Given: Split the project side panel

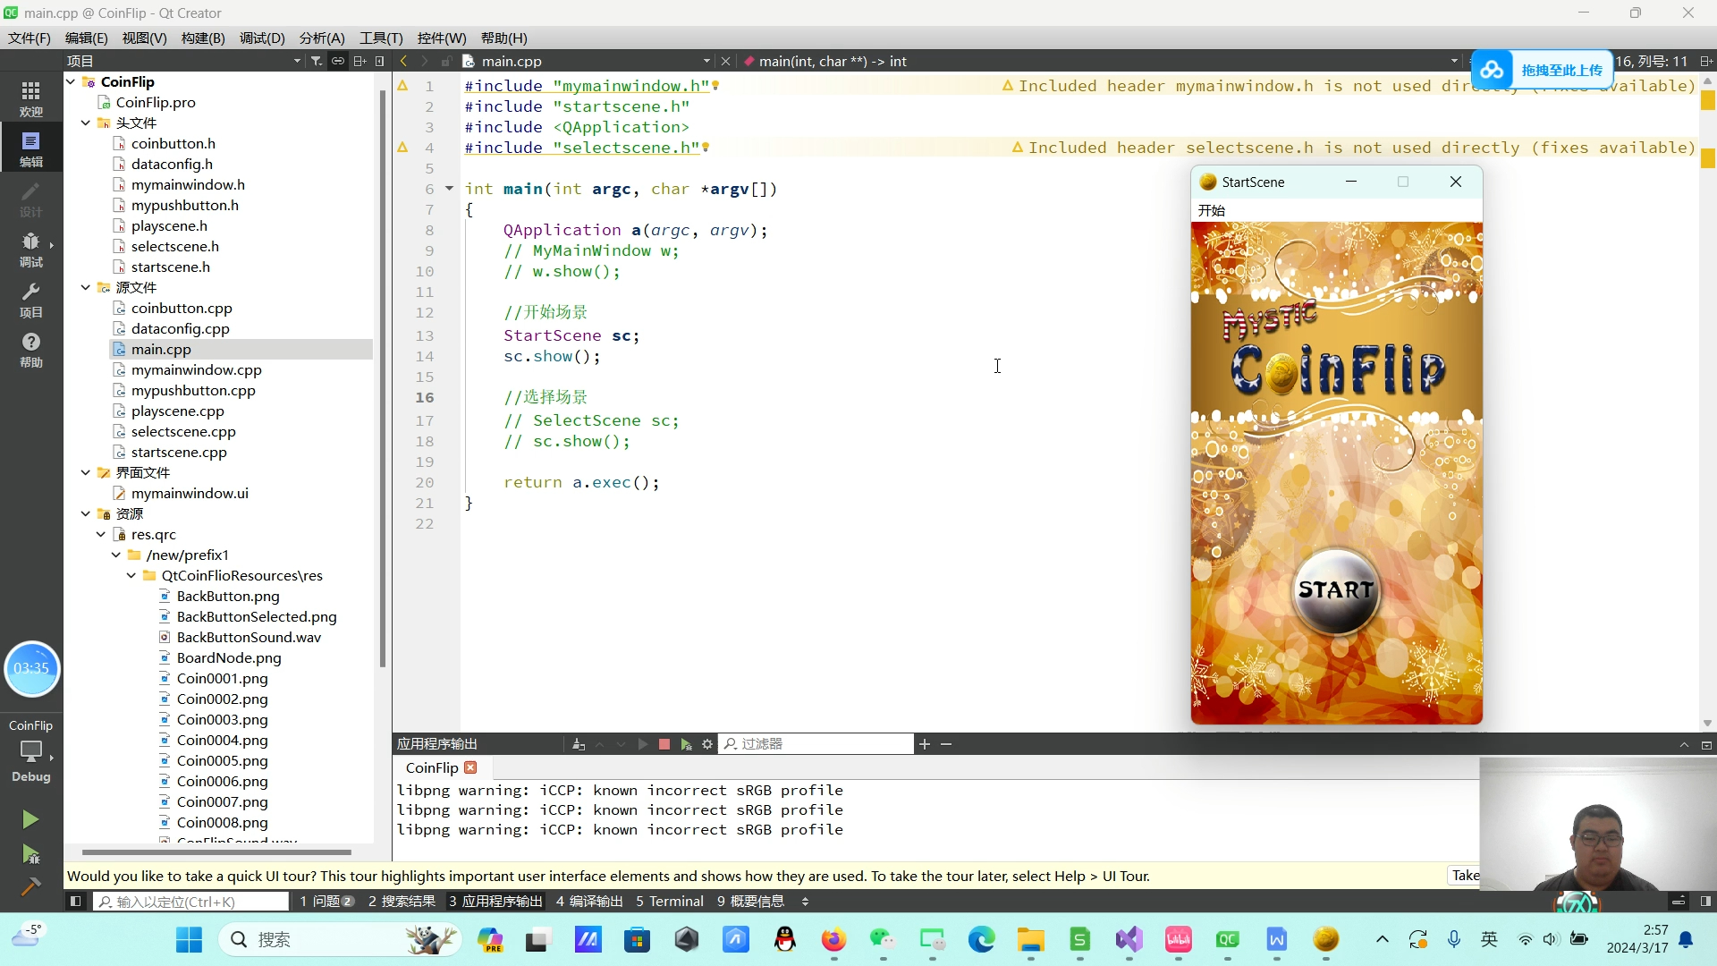Looking at the screenshot, I should click(359, 61).
